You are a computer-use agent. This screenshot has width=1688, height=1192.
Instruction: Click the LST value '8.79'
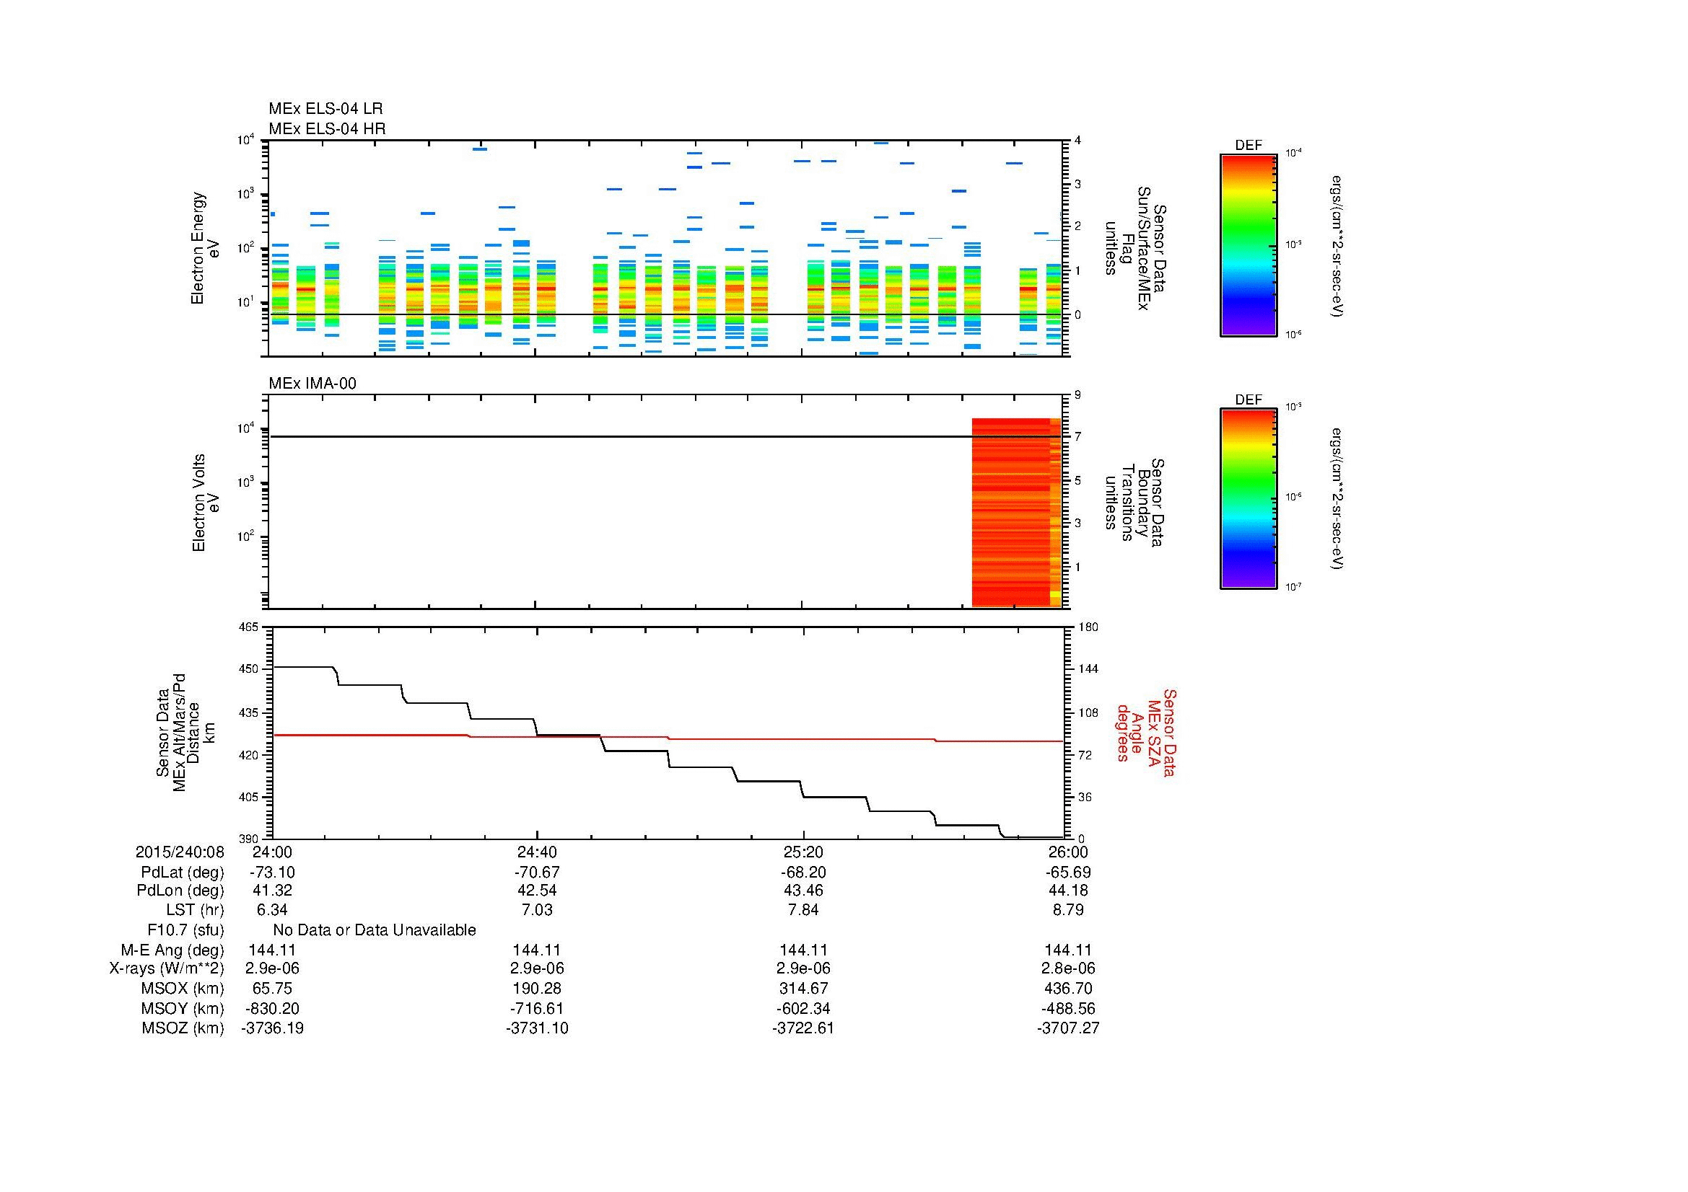tap(1068, 910)
